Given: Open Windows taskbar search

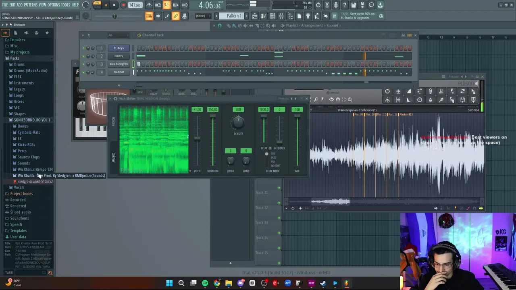Looking at the screenshot, I should pos(181,283).
